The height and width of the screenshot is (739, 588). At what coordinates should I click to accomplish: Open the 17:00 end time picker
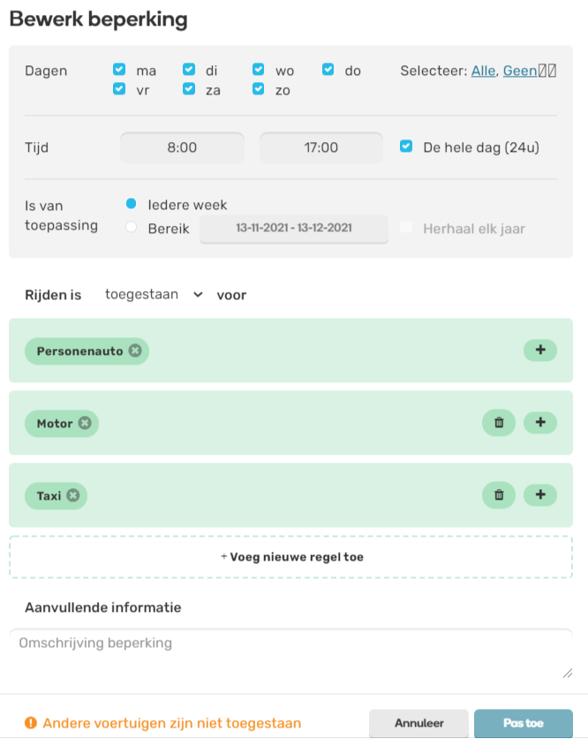point(320,147)
